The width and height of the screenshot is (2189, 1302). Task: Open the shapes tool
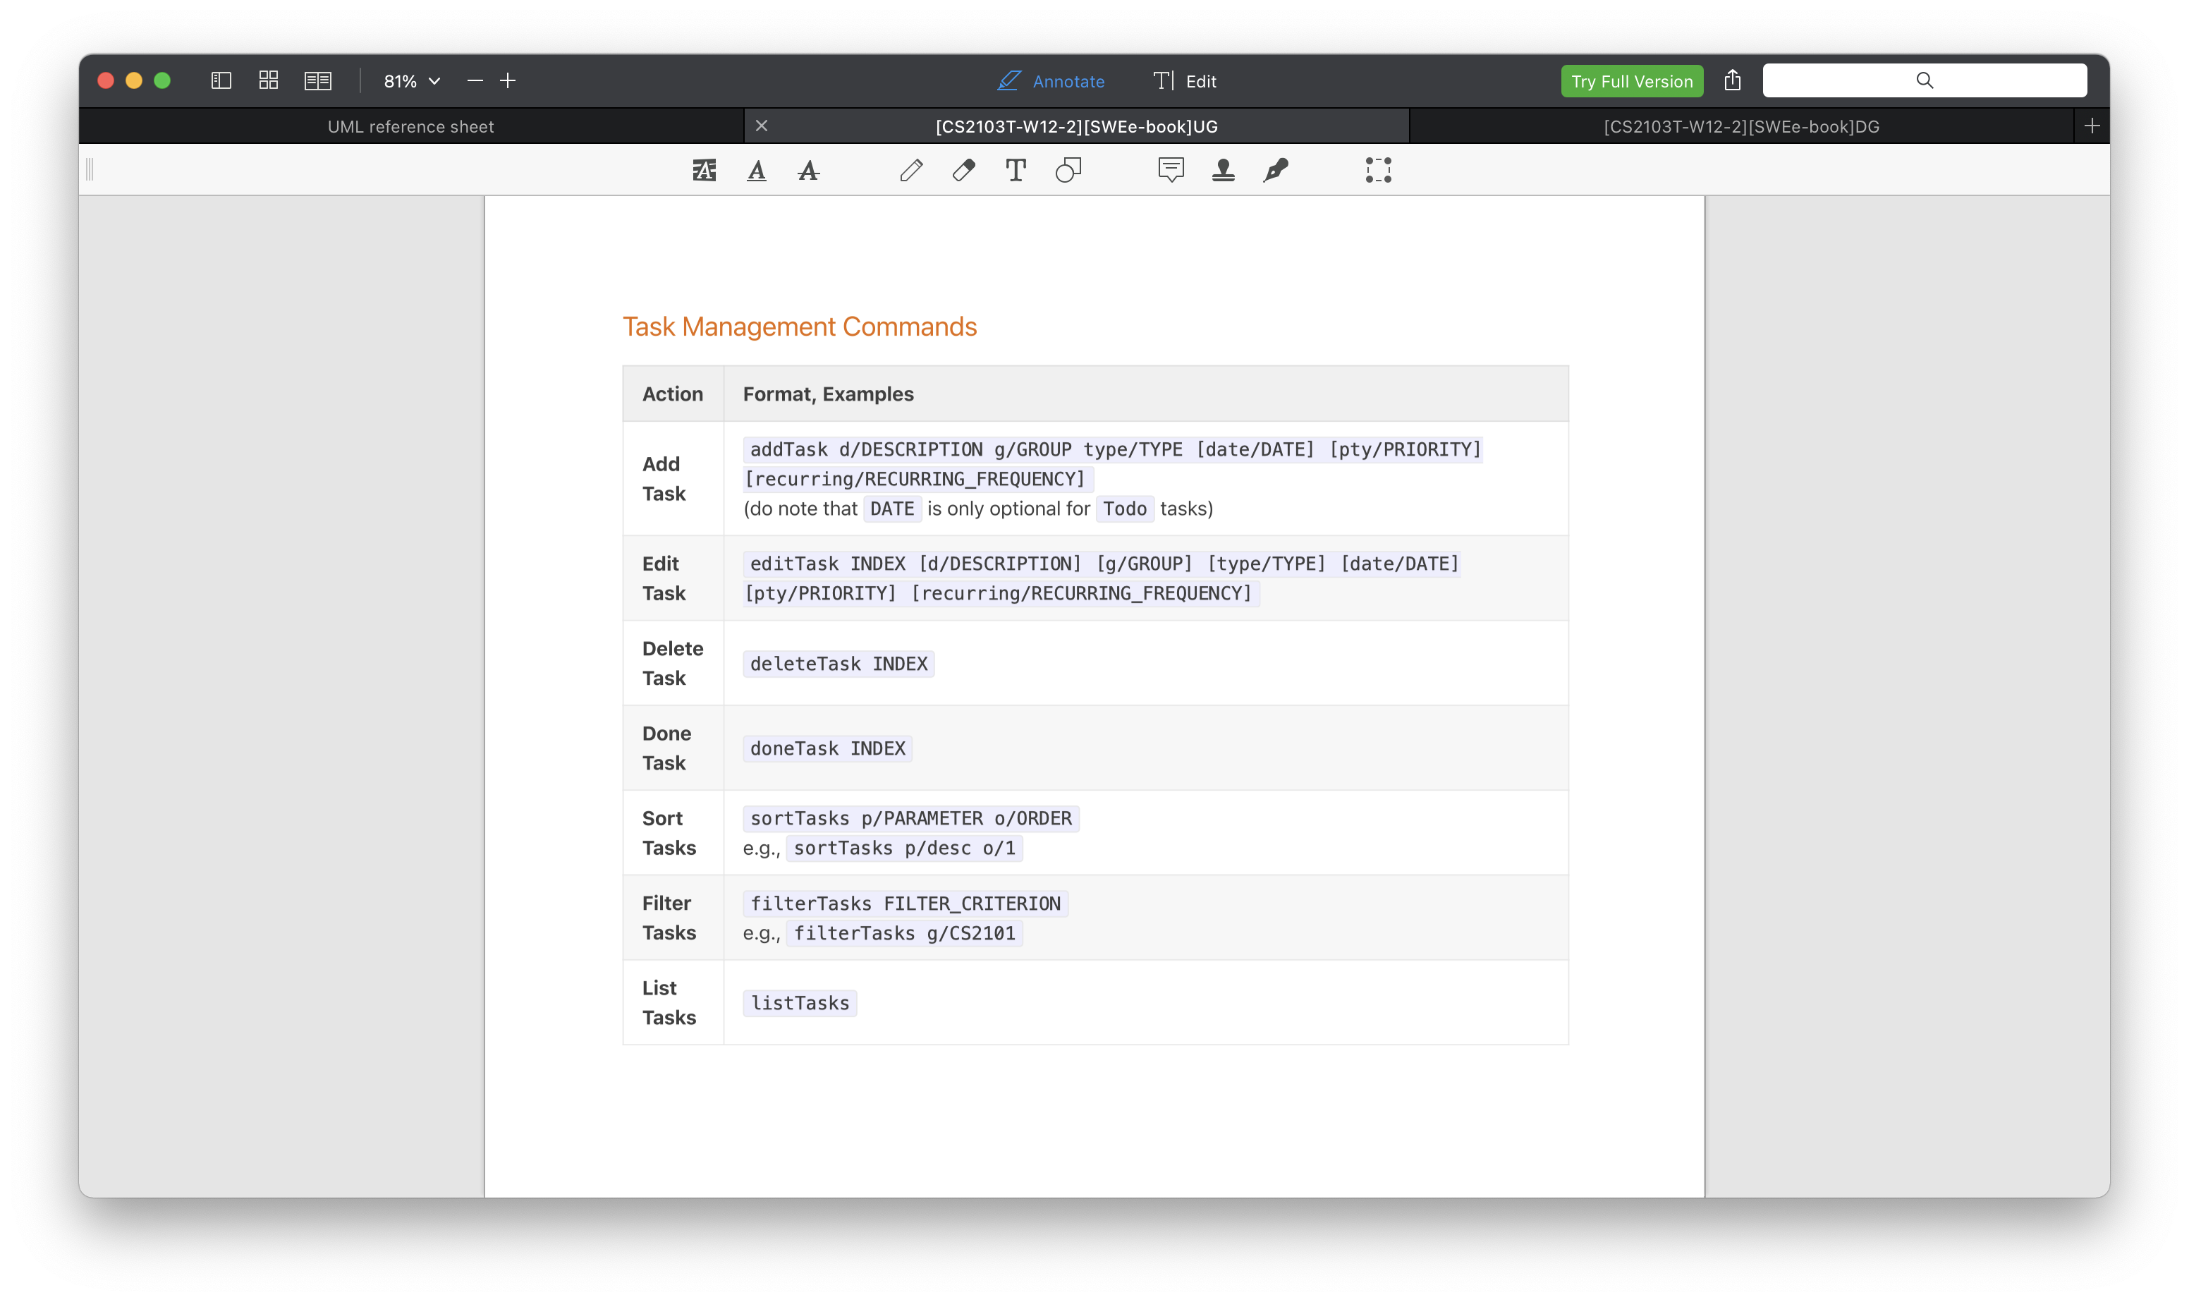(1068, 170)
